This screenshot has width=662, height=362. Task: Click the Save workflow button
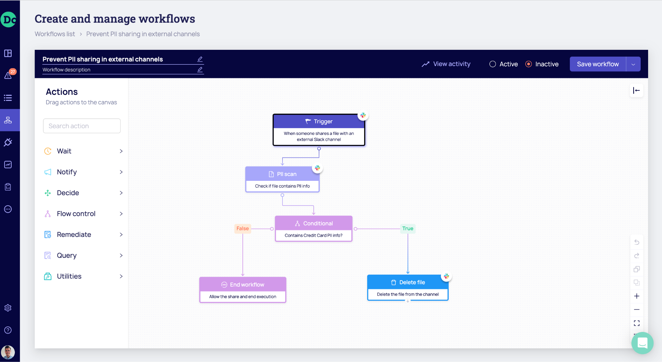[x=597, y=64]
